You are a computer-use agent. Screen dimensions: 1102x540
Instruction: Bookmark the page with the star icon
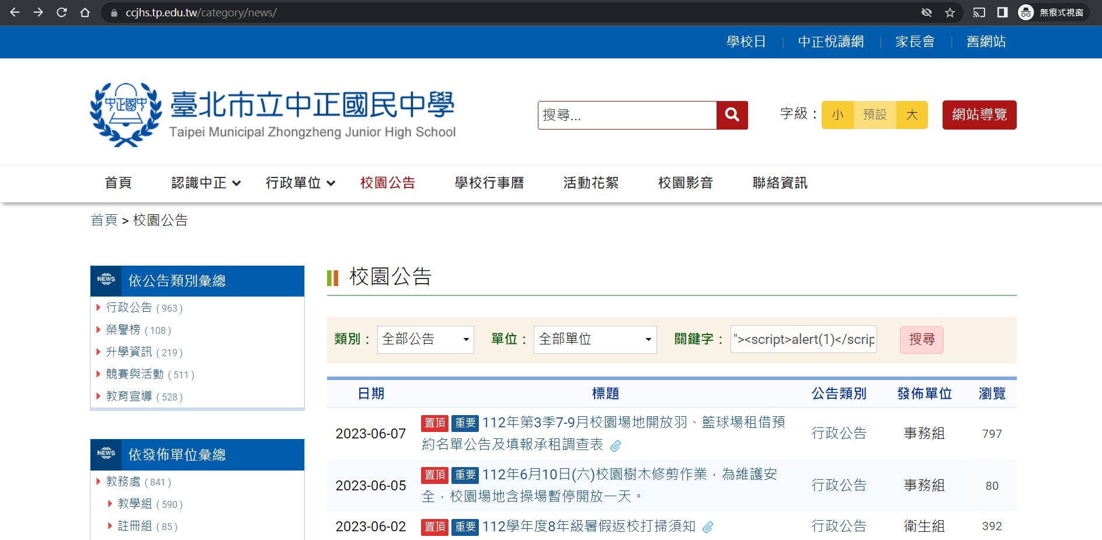tap(950, 12)
